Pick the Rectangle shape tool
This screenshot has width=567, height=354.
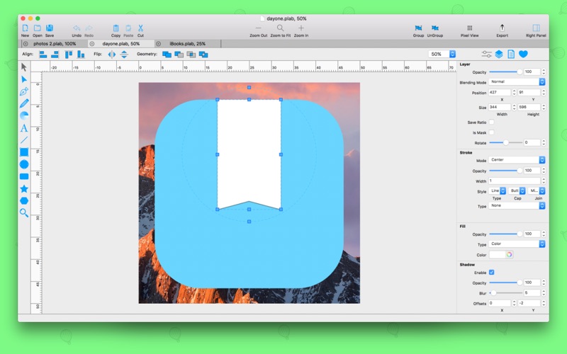point(24,152)
